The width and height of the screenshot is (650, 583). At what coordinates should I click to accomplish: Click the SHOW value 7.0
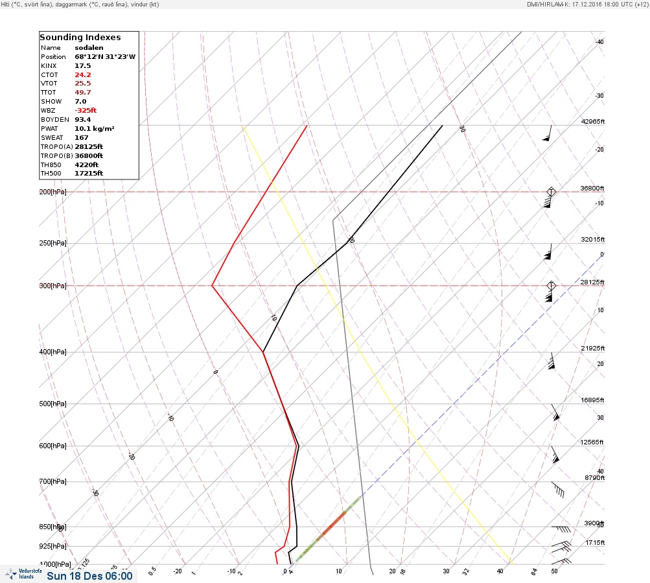point(80,102)
